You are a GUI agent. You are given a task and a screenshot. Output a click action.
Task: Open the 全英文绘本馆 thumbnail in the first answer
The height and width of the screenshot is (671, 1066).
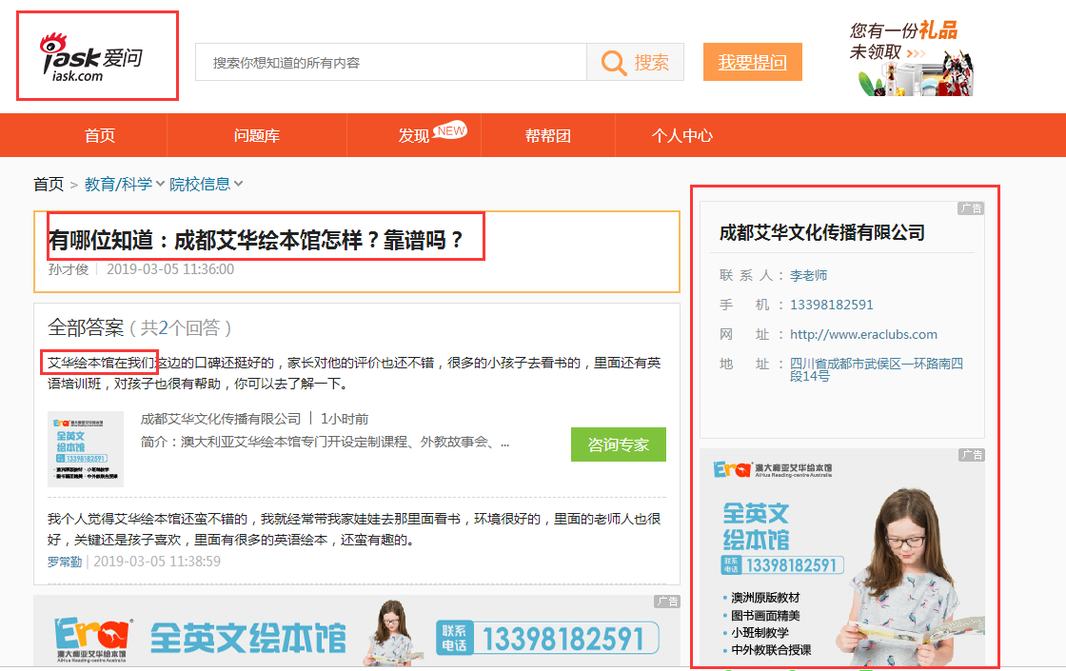point(86,448)
